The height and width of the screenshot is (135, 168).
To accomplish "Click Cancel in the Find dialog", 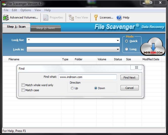I will coord(129,88).
